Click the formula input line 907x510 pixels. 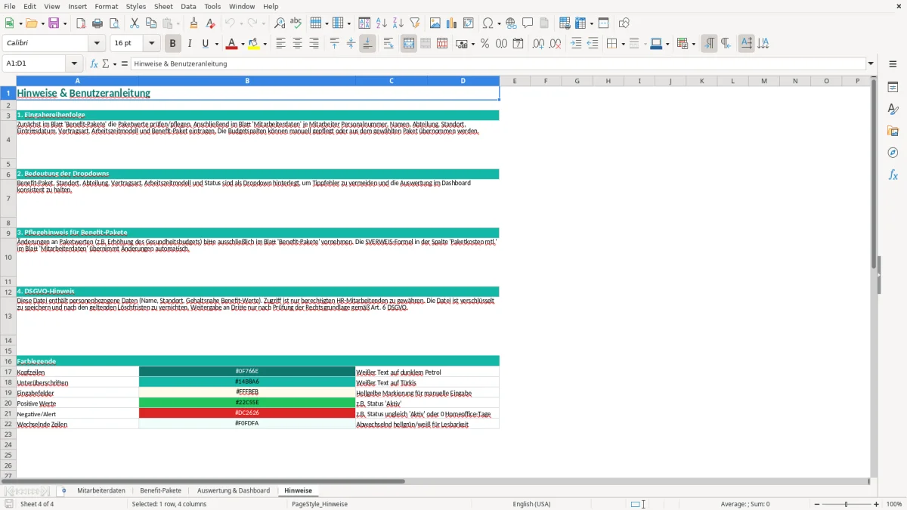pyautogui.click(x=497, y=63)
